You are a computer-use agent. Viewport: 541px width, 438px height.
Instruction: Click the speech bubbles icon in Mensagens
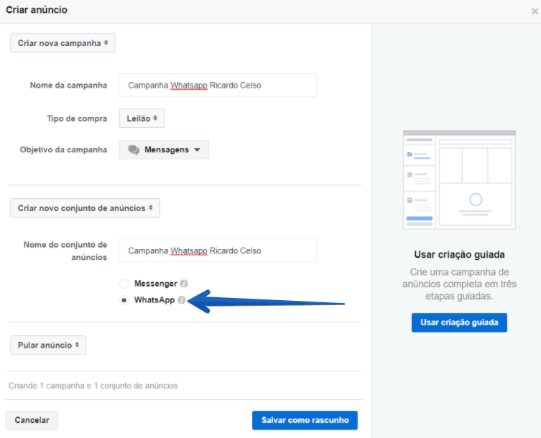pyautogui.click(x=134, y=149)
